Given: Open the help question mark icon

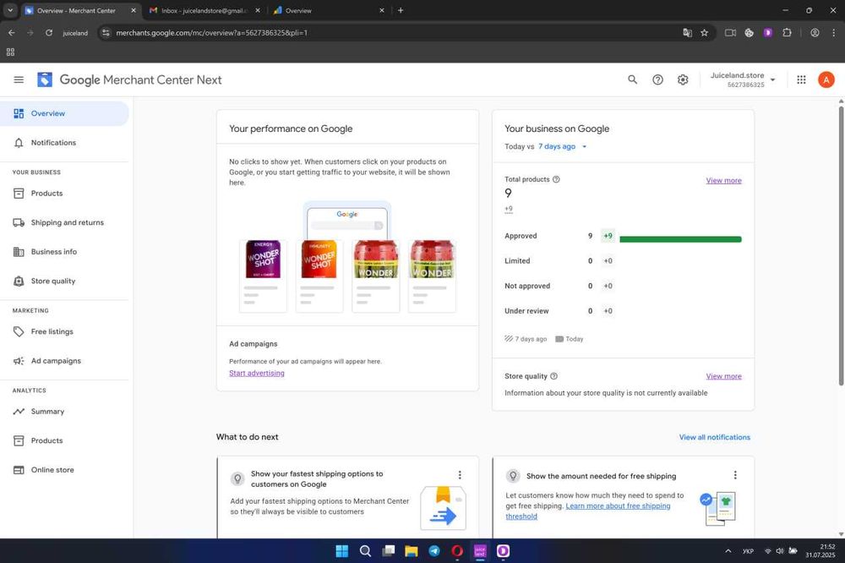Looking at the screenshot, I should click(x=657, y=79).
